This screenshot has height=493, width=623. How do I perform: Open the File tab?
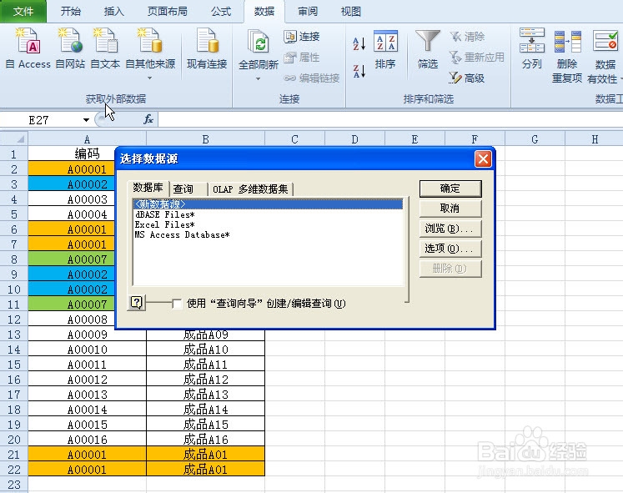click(x=23, y=12)
